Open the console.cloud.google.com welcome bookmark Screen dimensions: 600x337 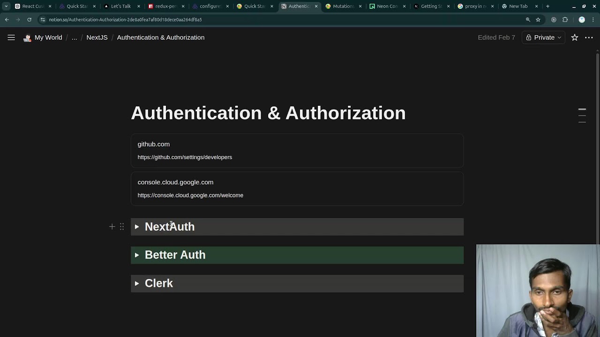pos(297,189)
